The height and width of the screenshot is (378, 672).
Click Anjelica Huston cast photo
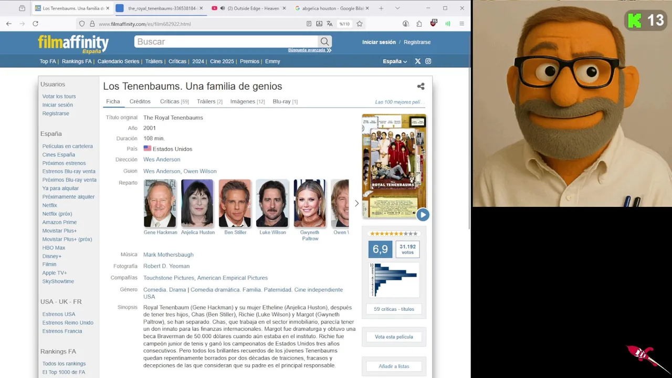[197, 203]
